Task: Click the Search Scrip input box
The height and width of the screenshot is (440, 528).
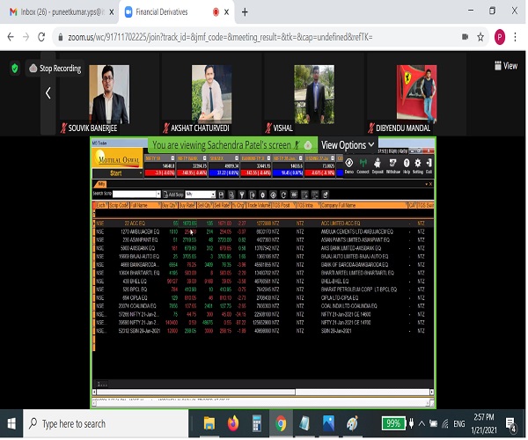Action: [x=135, y=194]
